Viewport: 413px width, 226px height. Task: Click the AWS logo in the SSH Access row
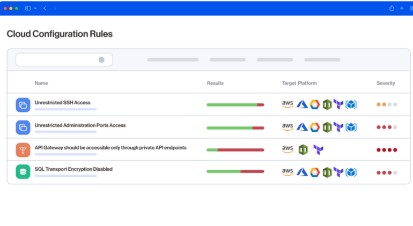288,104
